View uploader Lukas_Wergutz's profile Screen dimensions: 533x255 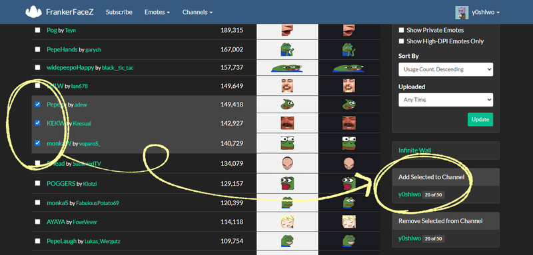102,242
